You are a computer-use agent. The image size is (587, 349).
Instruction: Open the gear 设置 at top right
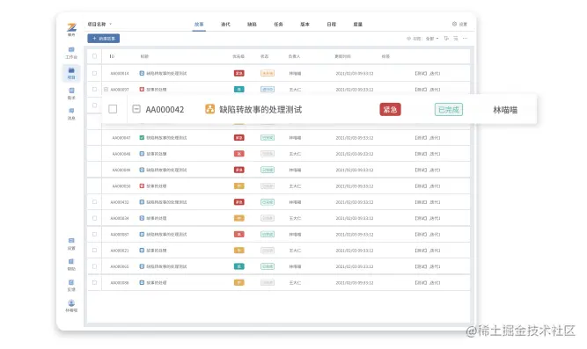click(x=459, y=24)
